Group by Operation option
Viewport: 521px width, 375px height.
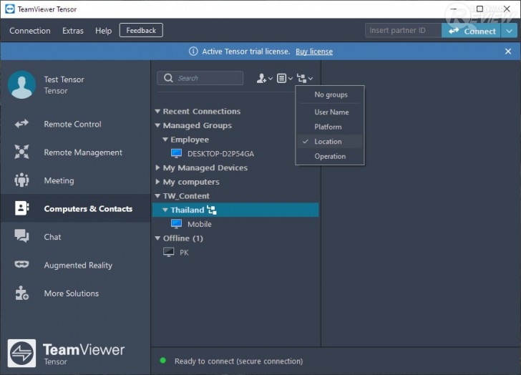(330, 156)
